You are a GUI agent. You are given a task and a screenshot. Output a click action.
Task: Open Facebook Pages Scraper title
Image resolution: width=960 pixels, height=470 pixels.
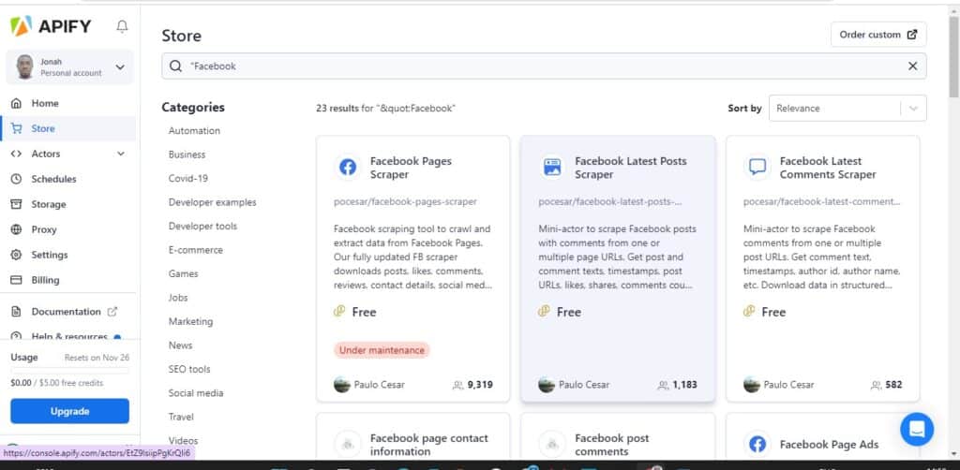(411, 168)
